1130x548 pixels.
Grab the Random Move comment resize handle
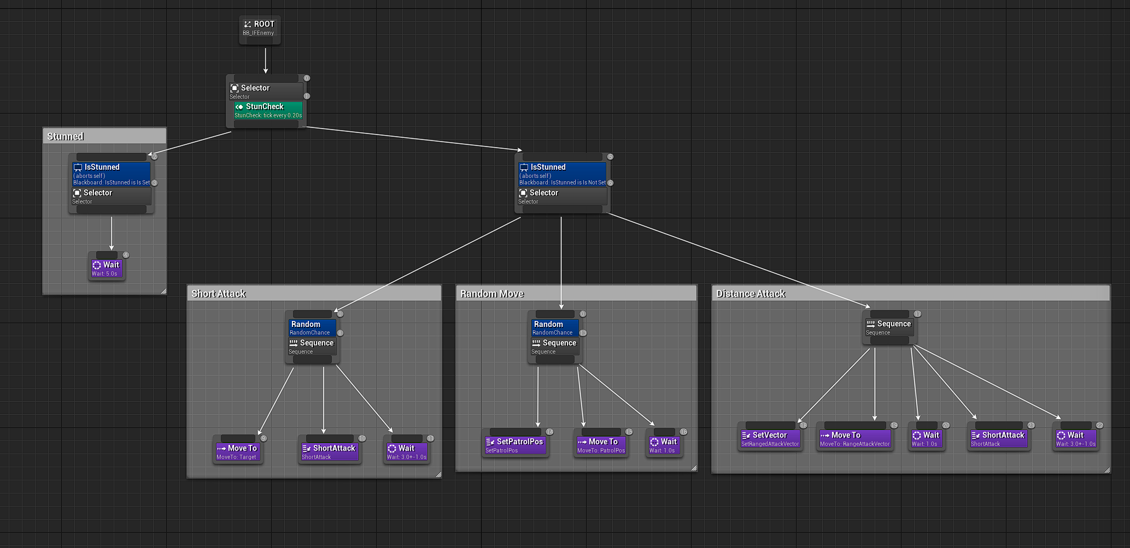[x=694, y=468]
